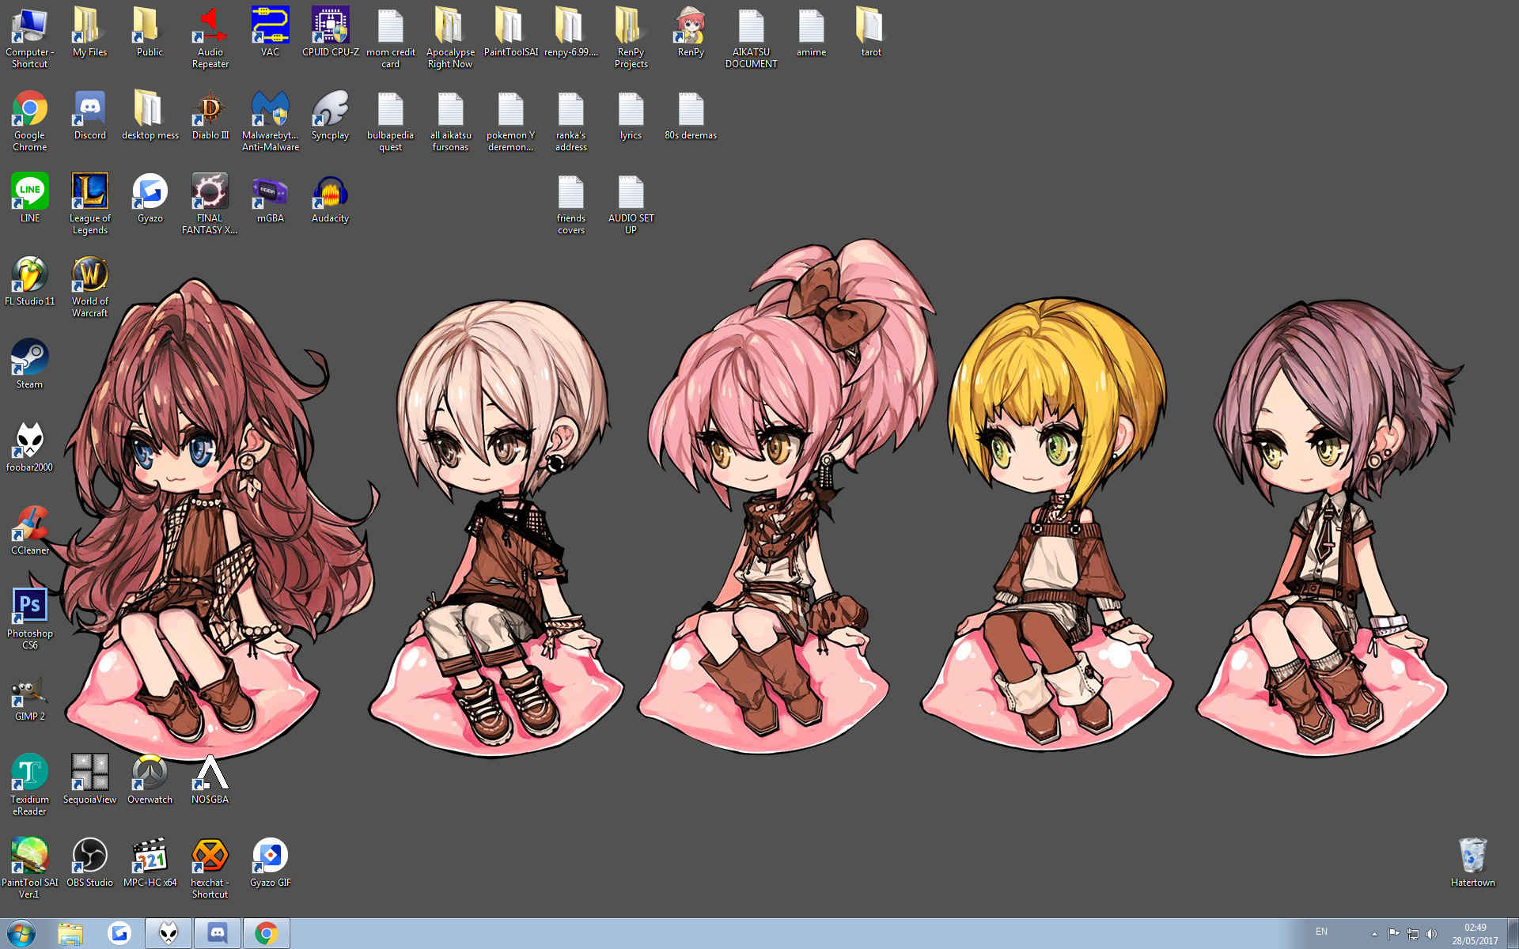This screenshot has width=1519, height=949.
Task: Click the EN language indicator
Action: pos(1321,932)
